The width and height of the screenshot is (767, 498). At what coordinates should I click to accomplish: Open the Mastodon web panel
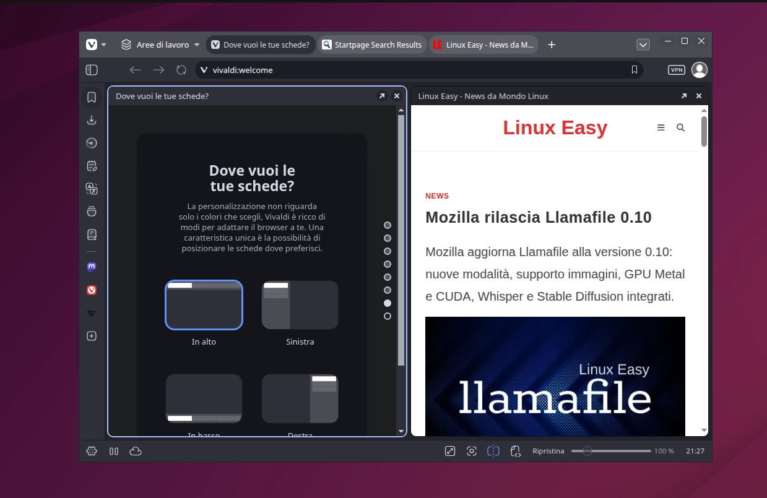pos(91,267)
